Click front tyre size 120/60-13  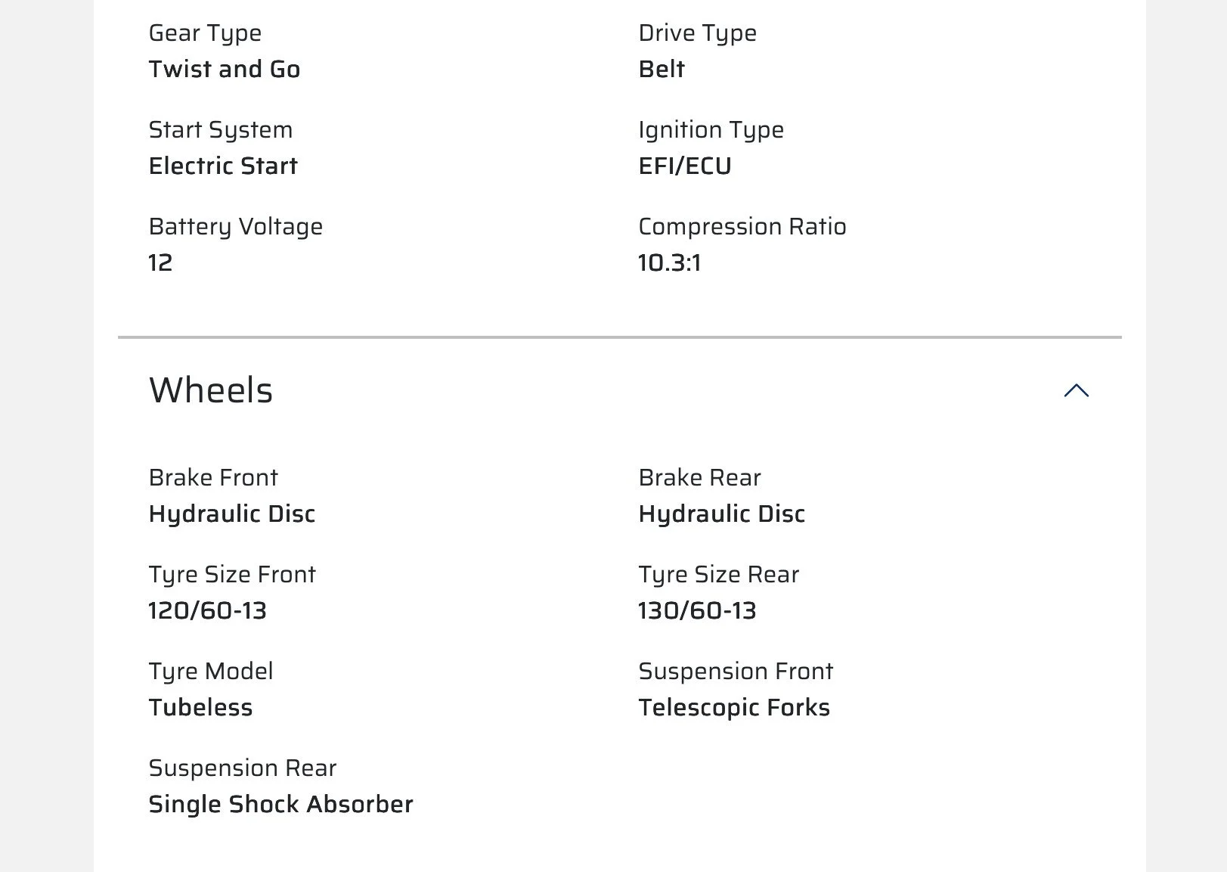tap(208, 610)
